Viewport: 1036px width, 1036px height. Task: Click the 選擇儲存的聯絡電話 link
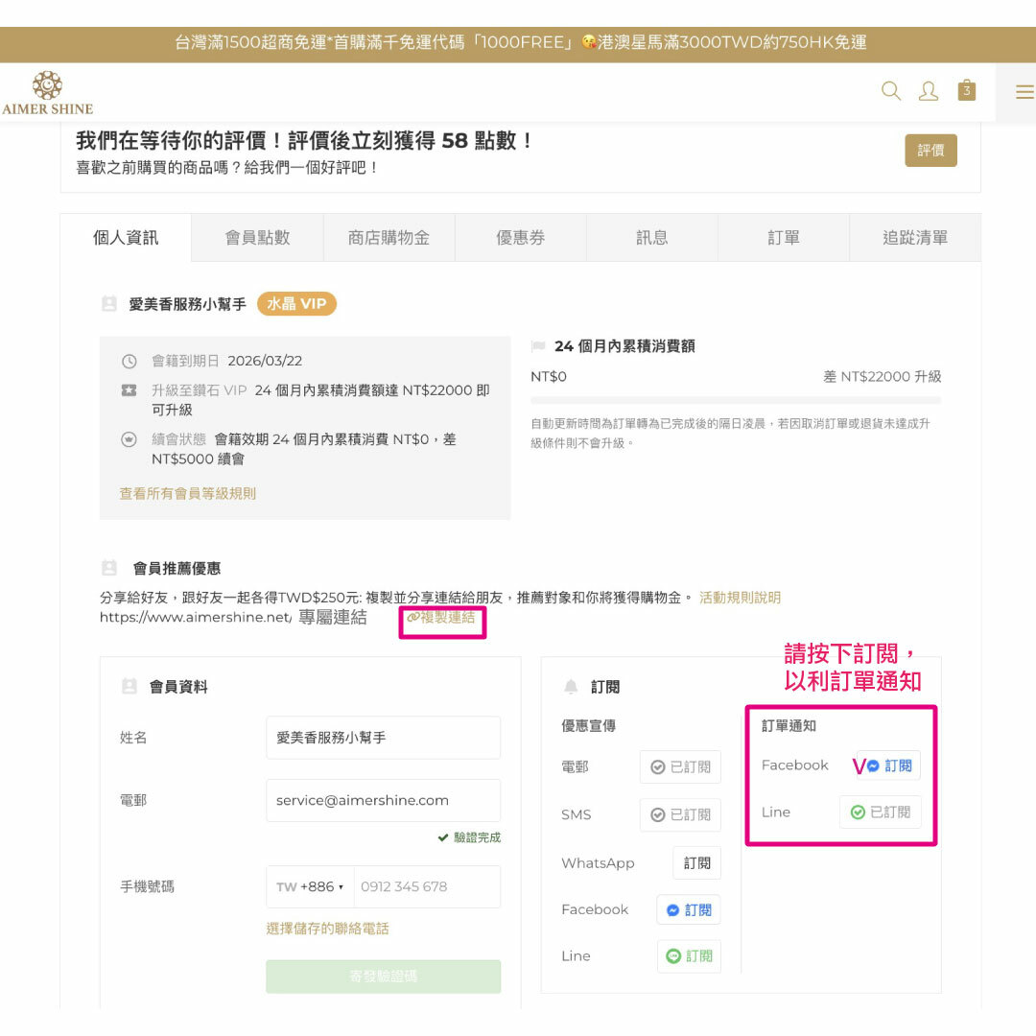click(327, 929)
